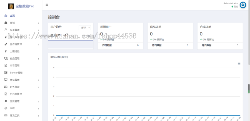250x121 pixels.
Task: Click the 在线 status indicator
Action: click(x=235, y=7)
